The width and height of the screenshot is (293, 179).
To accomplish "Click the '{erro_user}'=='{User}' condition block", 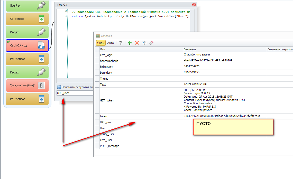I will (x=27, y=86).
